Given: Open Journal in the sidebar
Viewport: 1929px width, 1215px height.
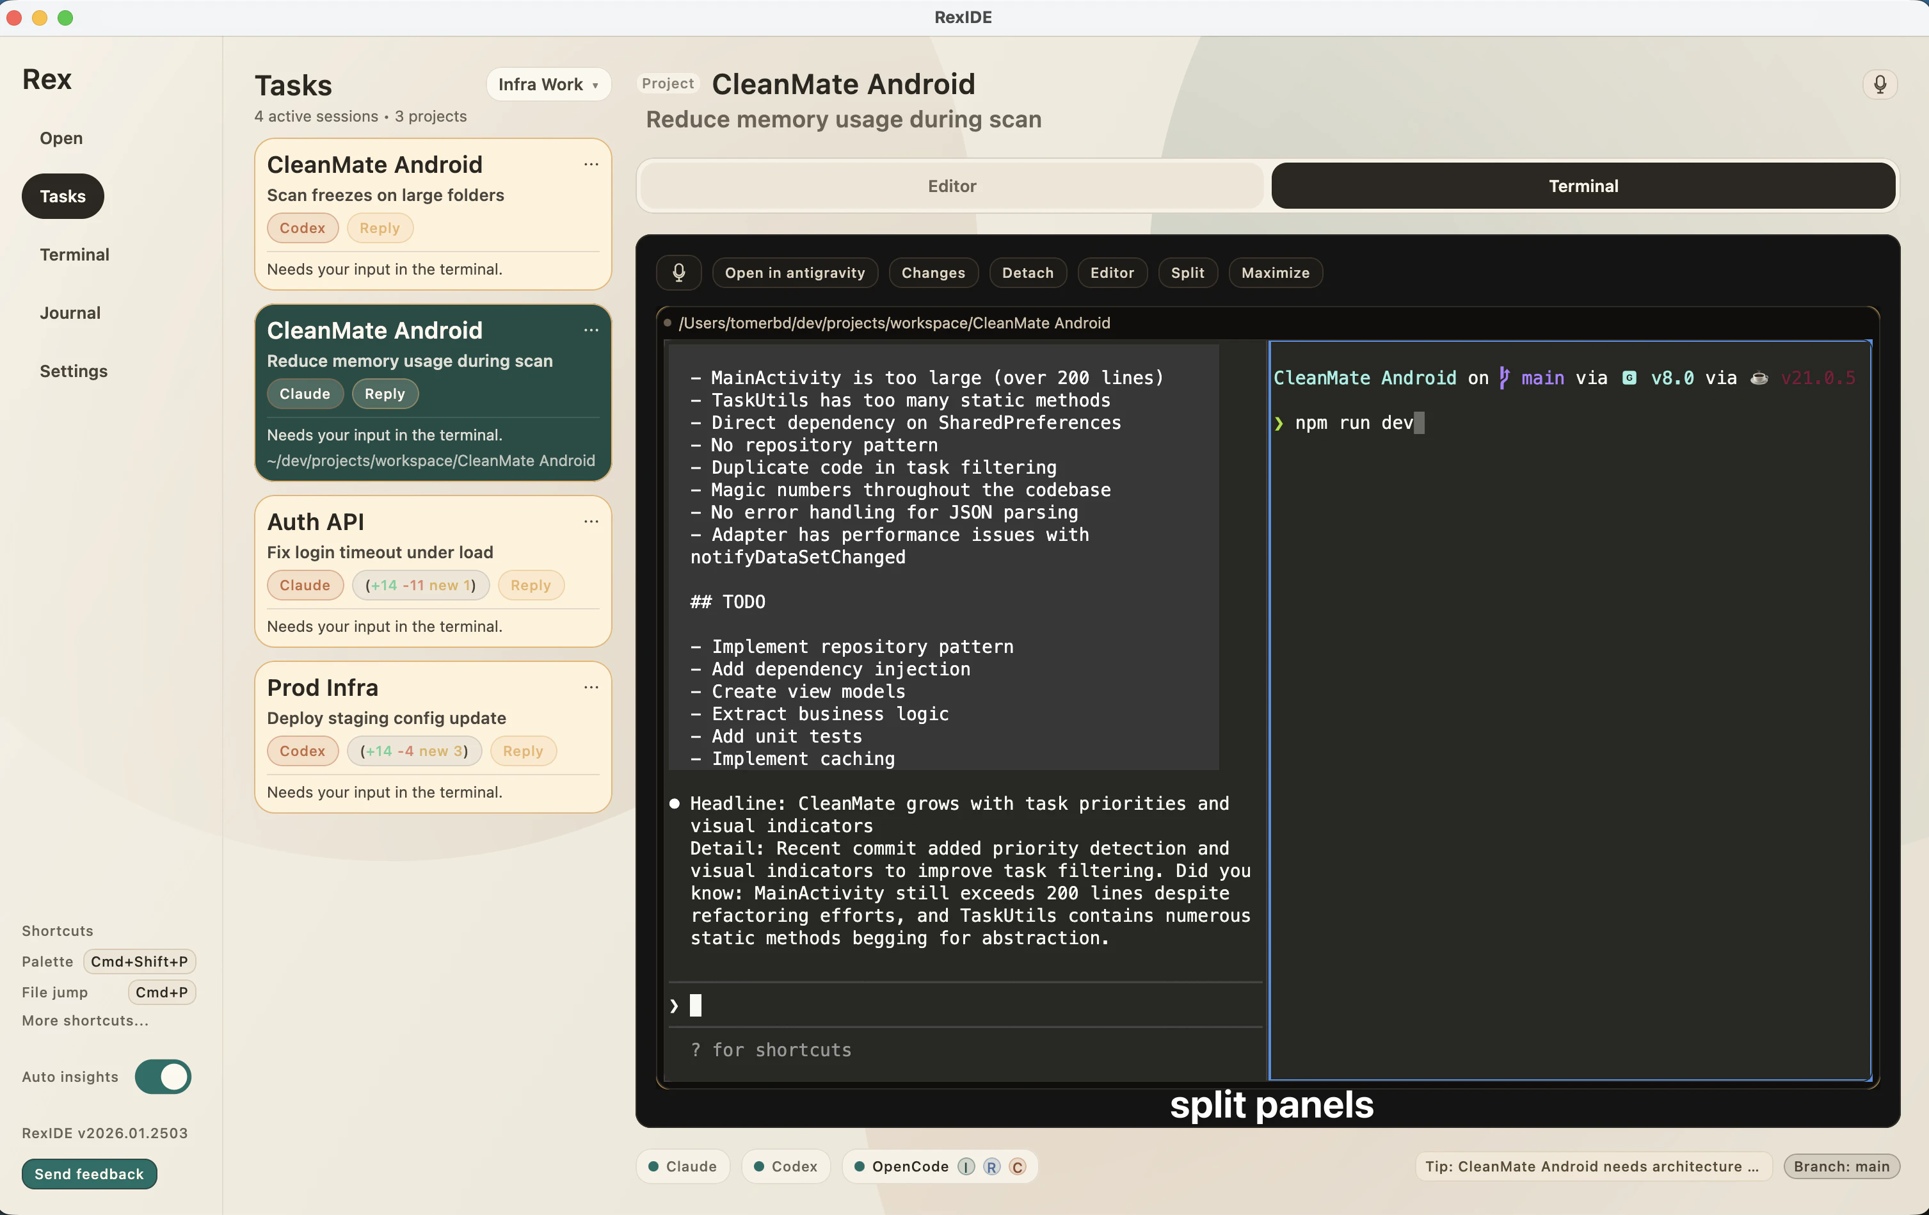Looking at the screenshot, I should [70, 312].
